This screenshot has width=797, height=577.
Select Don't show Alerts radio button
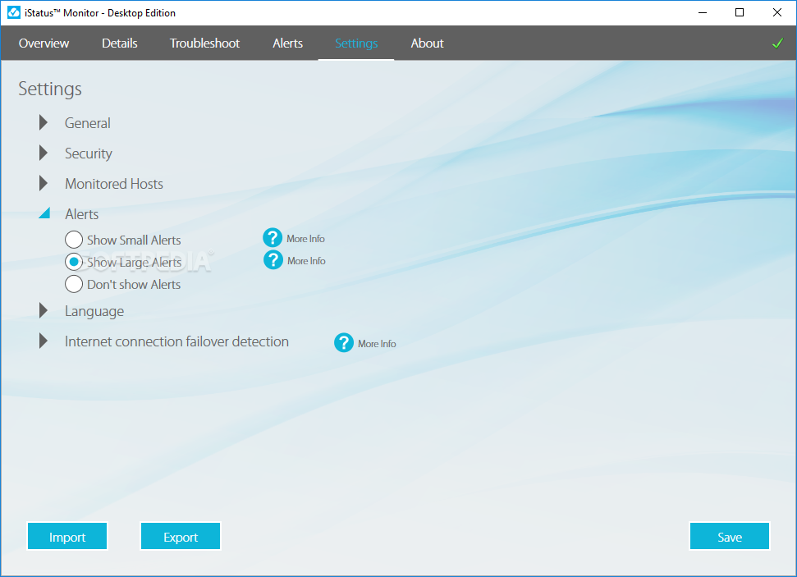coord(74,284)
